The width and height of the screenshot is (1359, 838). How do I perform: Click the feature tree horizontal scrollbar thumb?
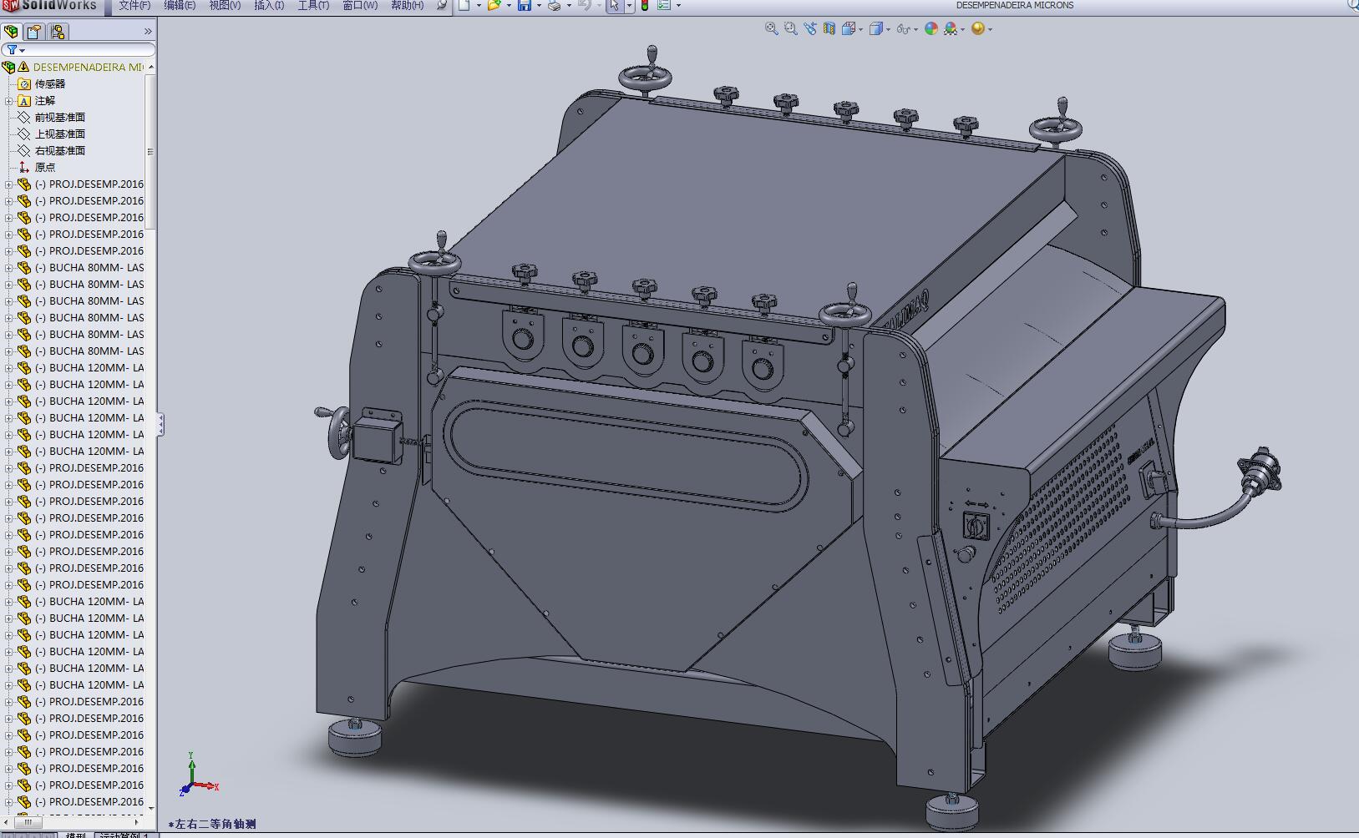[x=28, y=823]
